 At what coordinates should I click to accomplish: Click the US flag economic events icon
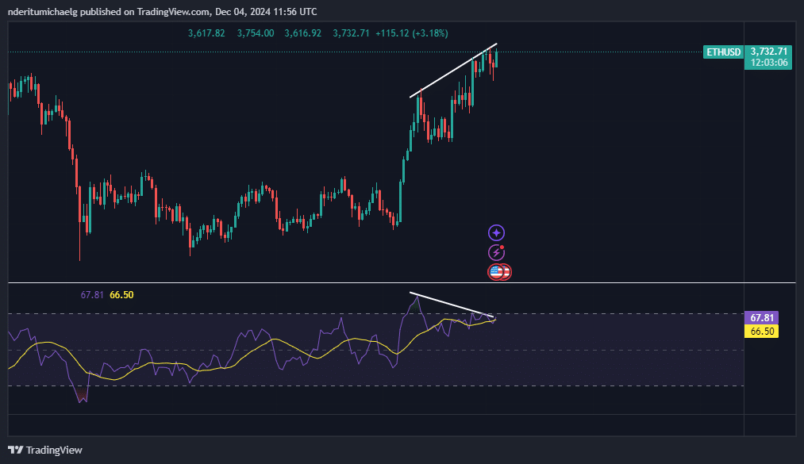[498, 272]
